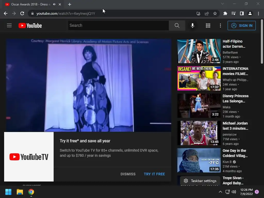This screenshot has width=264, height=198.
Task: Click the BetterRave channel name
Action: (x=230, y=53)
